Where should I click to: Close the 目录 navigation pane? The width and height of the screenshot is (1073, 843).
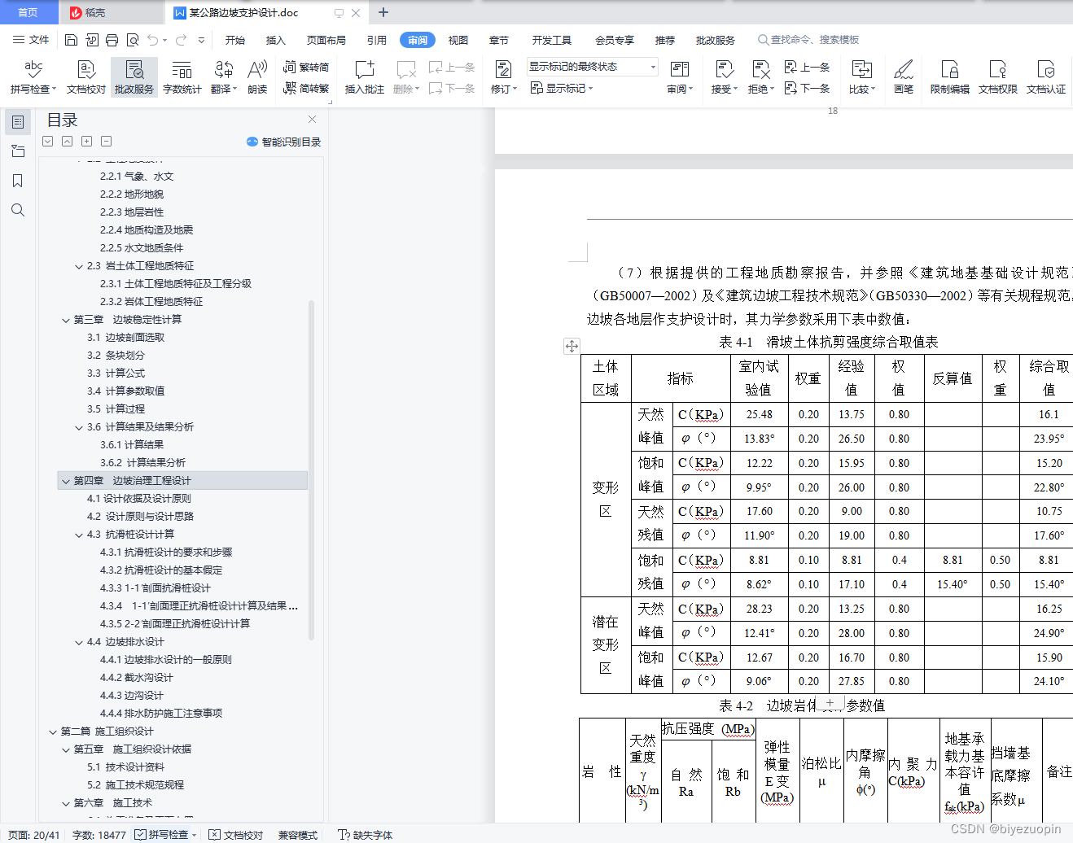[x=312, y=119]
